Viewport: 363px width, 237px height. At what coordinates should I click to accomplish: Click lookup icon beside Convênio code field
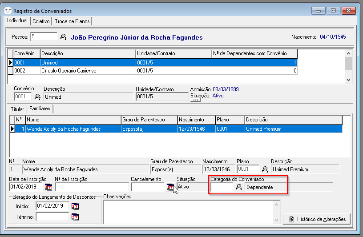[x=37, y=96]
